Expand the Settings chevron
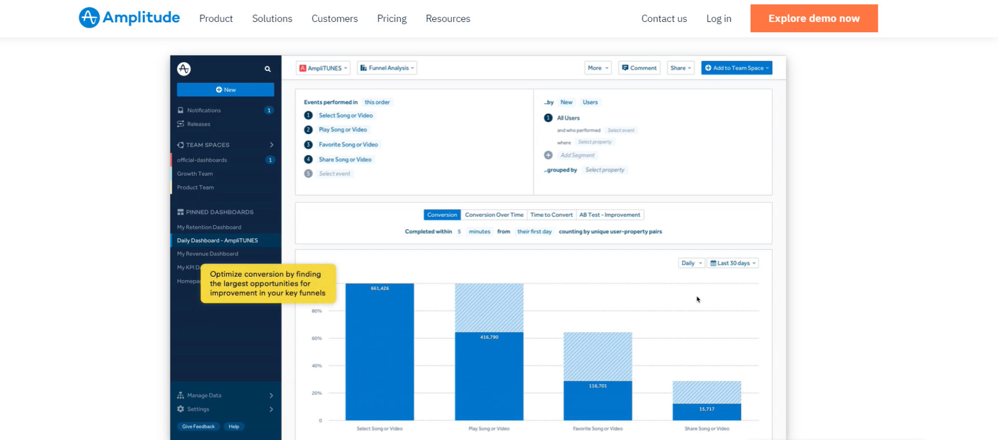Viewport: 998px width, 440px height. 271,409
